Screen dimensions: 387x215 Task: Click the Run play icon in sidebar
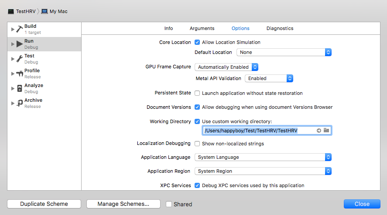tap(20, 44)
